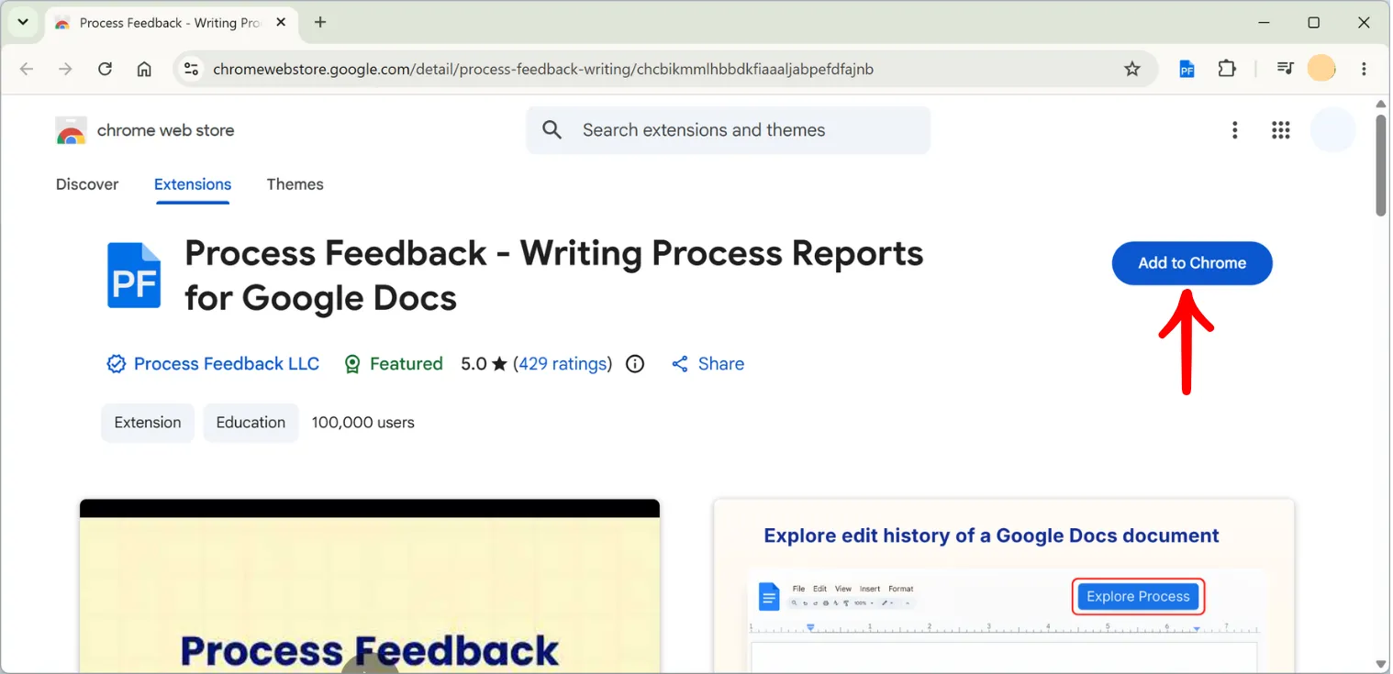Open the Explore edit history screenshot
The image size is (1393, 674).
click(x=1004, y=587)
